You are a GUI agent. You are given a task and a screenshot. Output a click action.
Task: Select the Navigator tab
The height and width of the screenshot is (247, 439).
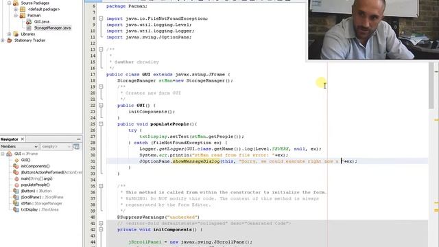pyautogui.click(x=9, y=139)
